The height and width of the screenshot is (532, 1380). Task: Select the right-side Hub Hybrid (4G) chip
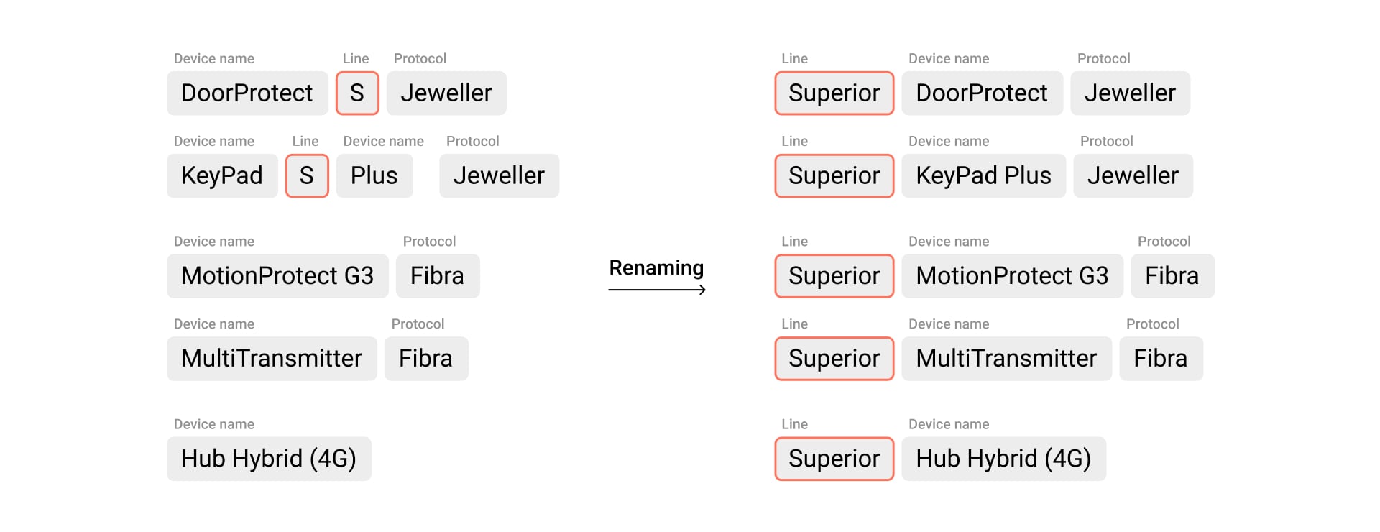(1003, 459)
